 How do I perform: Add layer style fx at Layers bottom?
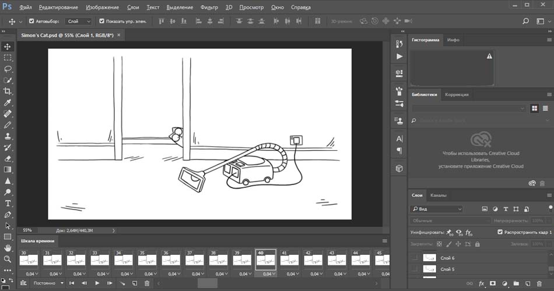481,283
